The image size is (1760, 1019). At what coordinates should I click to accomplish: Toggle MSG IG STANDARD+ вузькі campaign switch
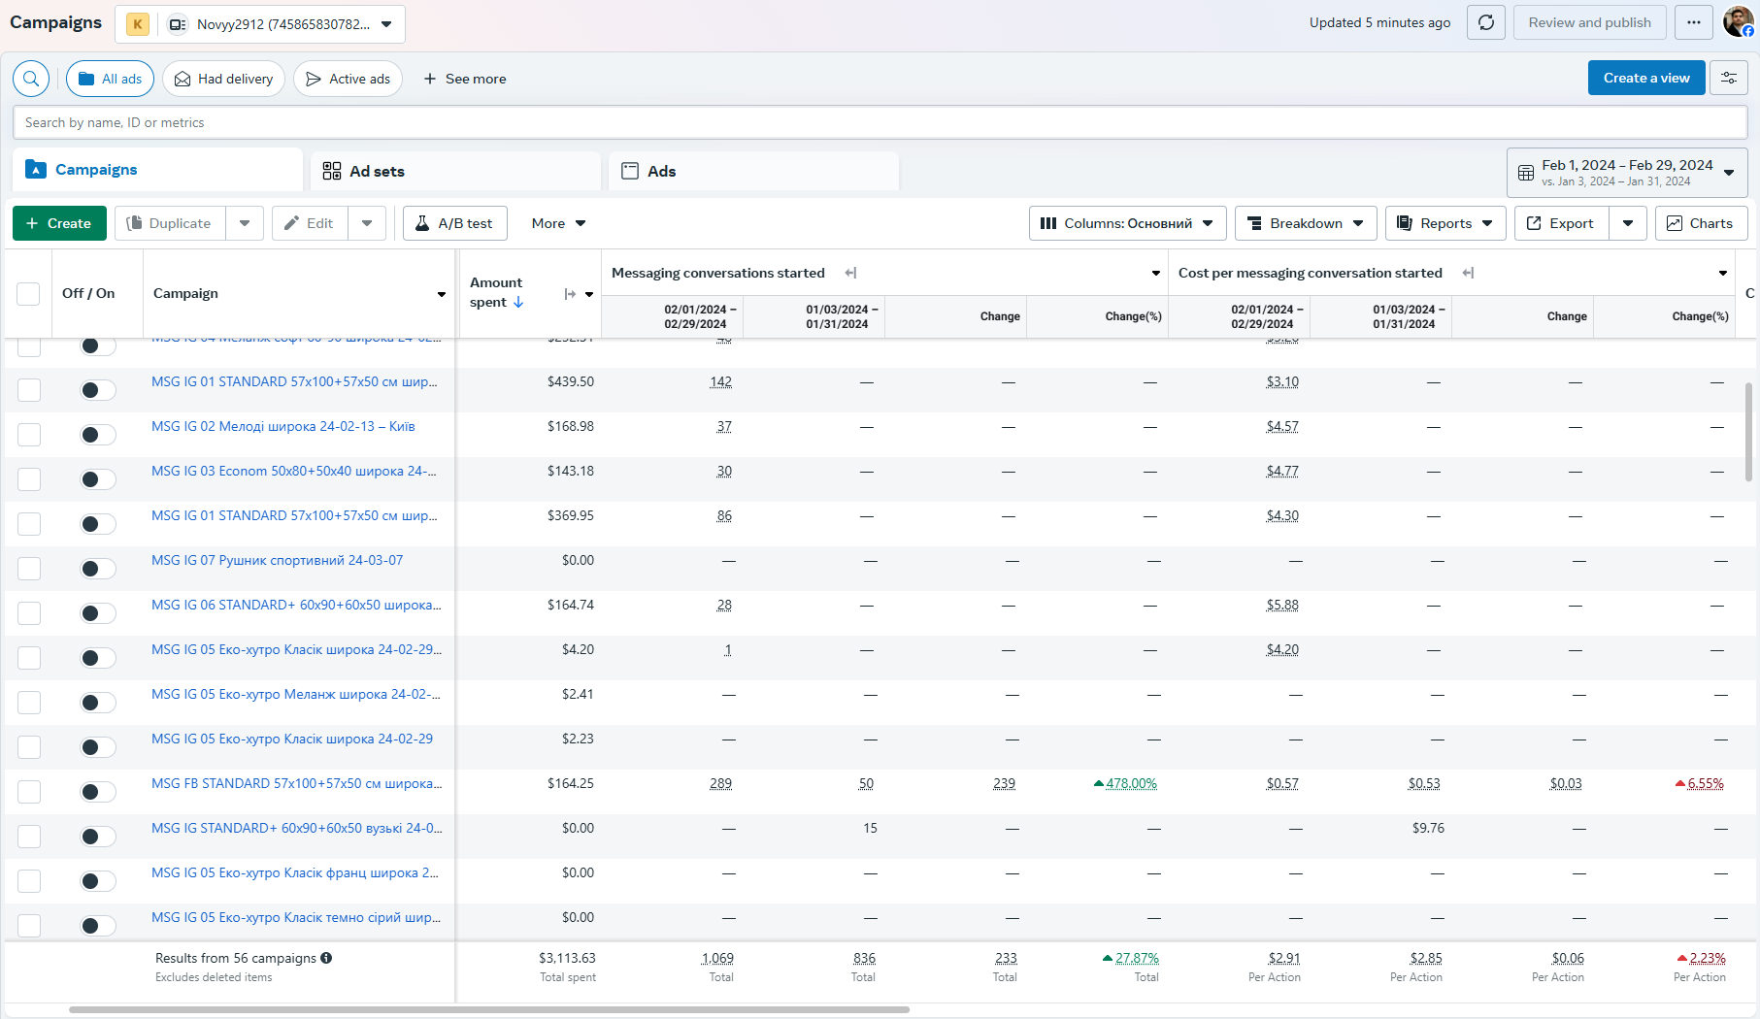[x=98, y=837]
